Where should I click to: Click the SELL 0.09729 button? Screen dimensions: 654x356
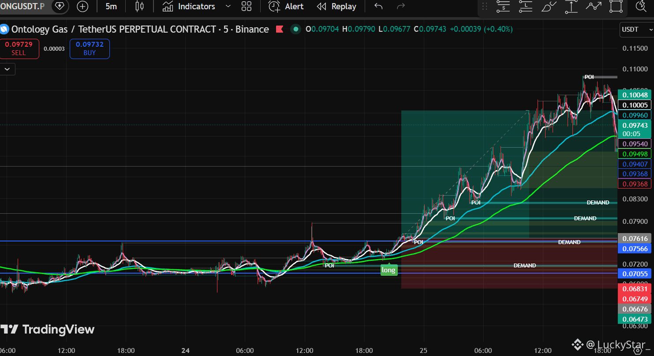coord(19,48)
